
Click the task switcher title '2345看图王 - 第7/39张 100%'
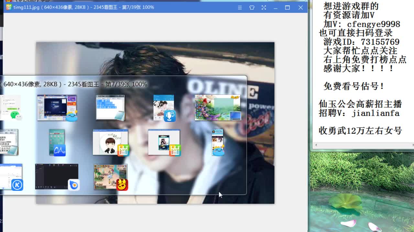point(107,84)
